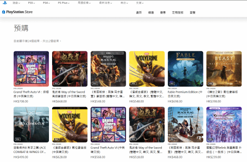The image size is (247, 162).
Task: Open the 瀏覽 store tab
Action: click(x=193, y=13)
